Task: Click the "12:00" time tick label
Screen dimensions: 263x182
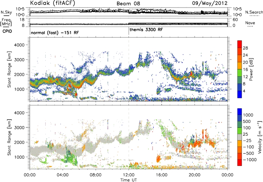Action: 129,175
